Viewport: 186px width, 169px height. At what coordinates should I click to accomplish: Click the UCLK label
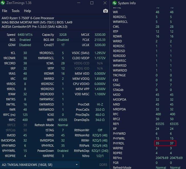click(86, 45)
